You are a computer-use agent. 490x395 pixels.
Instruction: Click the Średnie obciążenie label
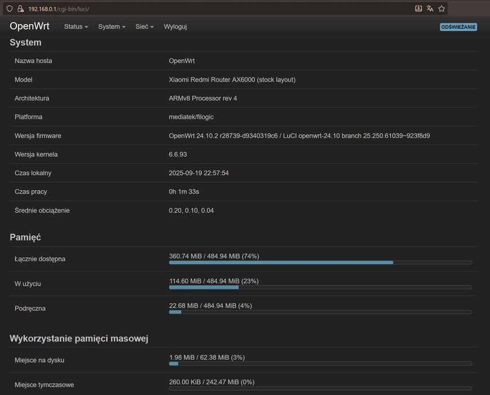[x=42, y=210]
